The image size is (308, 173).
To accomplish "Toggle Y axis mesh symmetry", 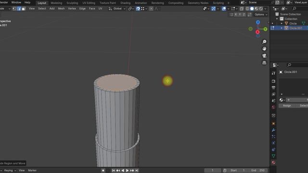I will (x=240, y=14).
